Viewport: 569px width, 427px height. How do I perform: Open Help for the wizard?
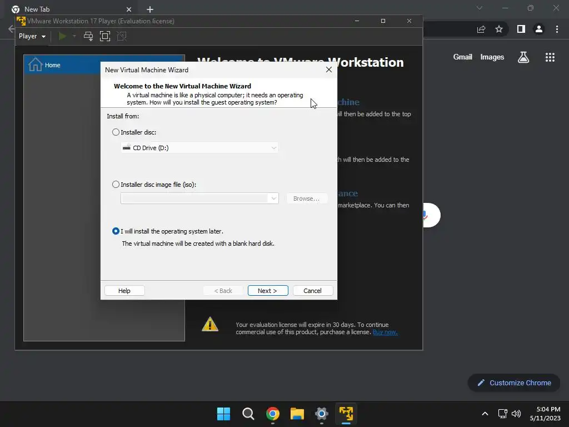coord(124,291)
